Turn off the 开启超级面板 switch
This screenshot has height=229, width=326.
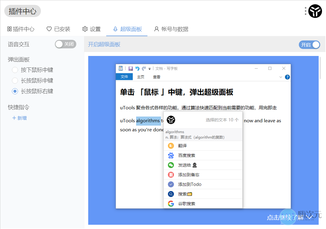[309, 44]
